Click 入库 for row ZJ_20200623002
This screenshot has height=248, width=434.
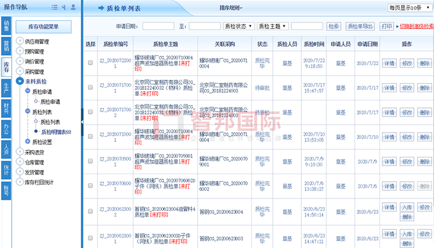tap(407, 207)
